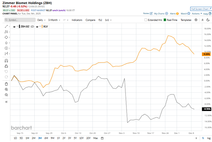Choose the shapes drawing tool
Viewport: 212px width, 142px height.
click(x=6, y=37)
